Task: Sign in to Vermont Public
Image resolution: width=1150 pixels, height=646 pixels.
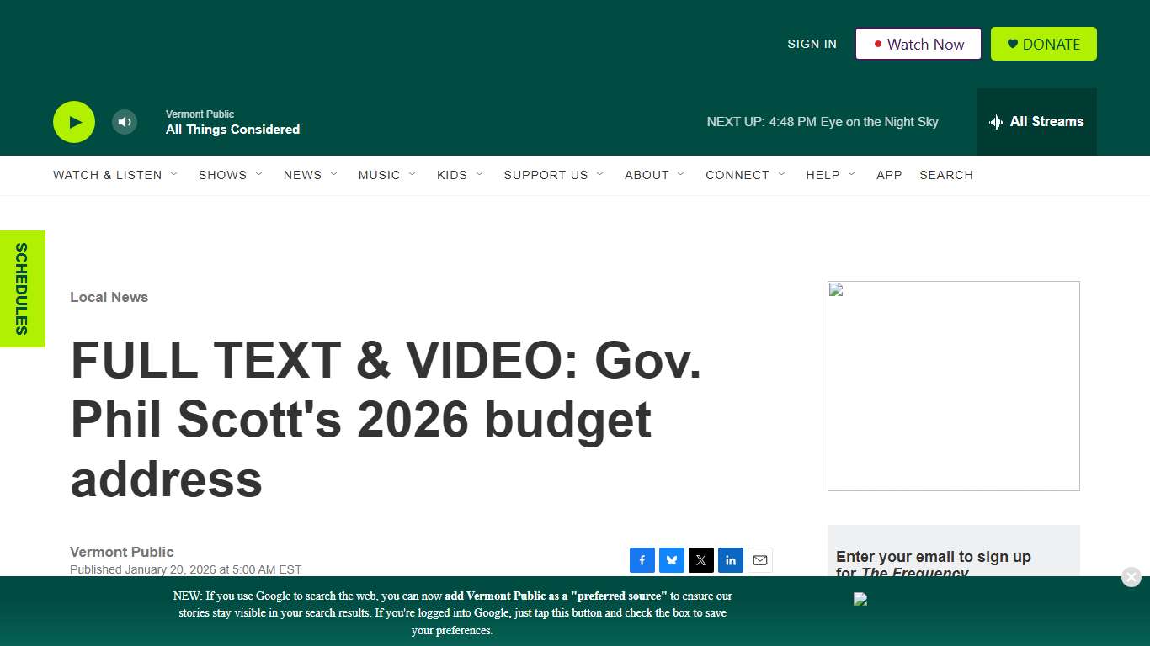Action: point(812,44)
